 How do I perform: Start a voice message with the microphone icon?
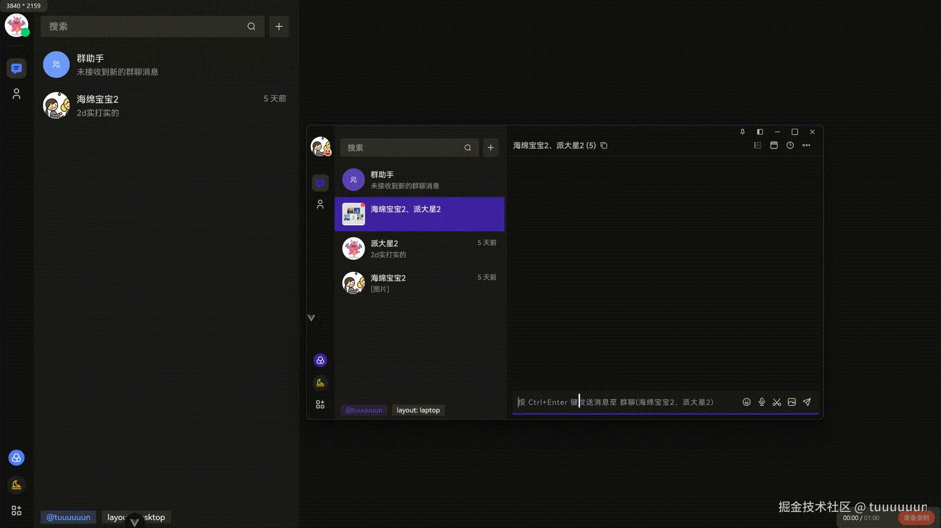(x=762, y=402)
